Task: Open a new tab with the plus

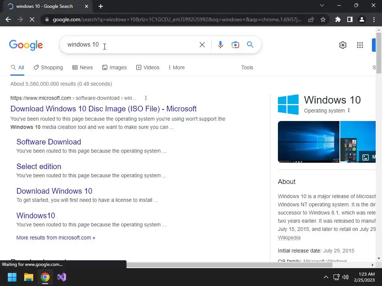Action: coord(101,6)
